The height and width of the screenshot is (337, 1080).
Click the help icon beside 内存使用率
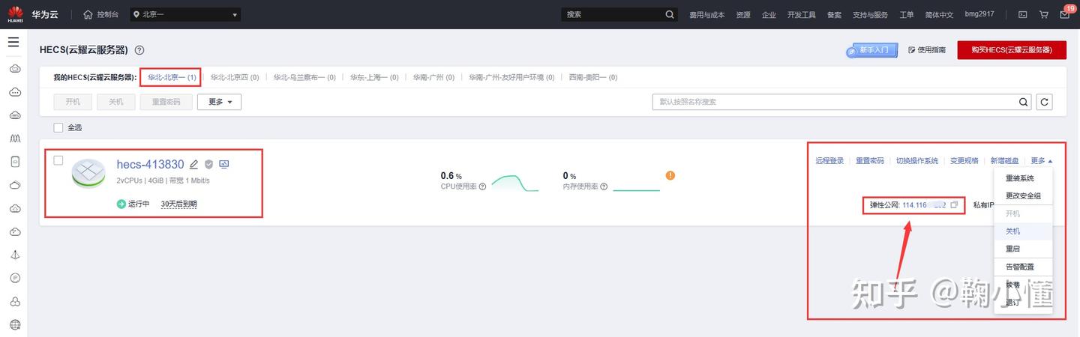[x=604, y=186]
